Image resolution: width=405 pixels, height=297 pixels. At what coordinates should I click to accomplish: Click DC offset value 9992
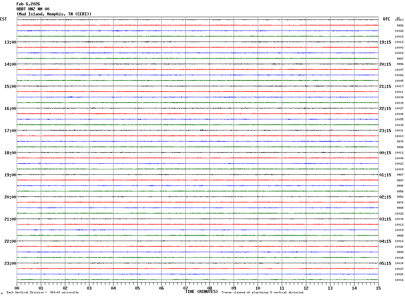[x=400, y=25]
